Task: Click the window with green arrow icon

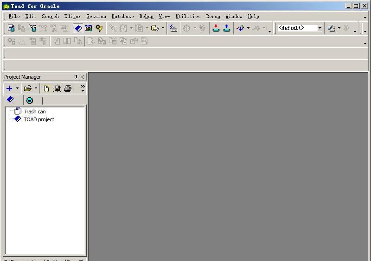Action: click(x=89, y=28)
